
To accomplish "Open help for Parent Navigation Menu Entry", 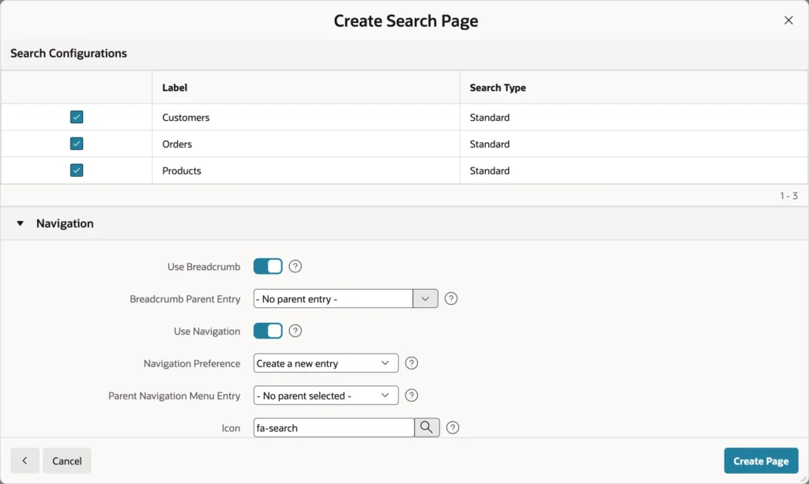I will (411, 396).
